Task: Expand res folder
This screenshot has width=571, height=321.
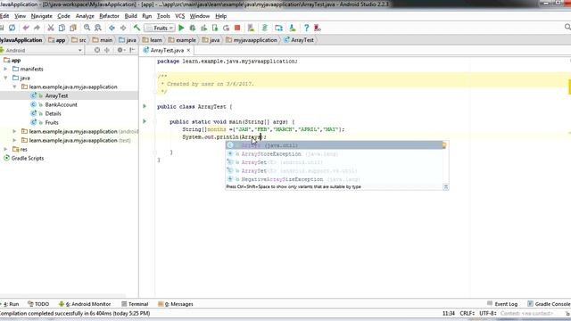Action: (x=5, y=149)
